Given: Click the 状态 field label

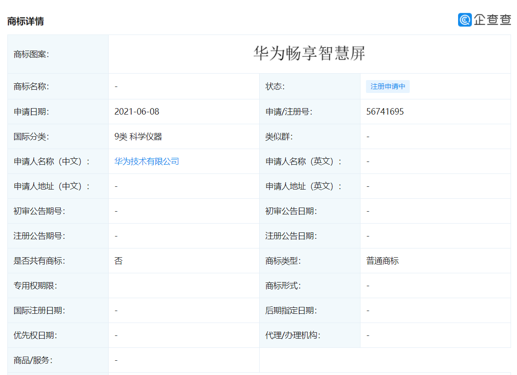Looking at the screenshot, I should (x=275, y=87).
